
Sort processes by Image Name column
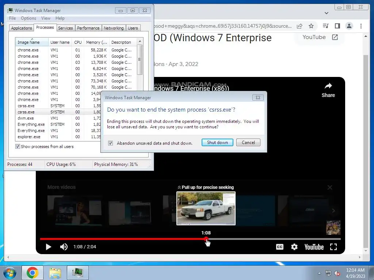(32, 42)
